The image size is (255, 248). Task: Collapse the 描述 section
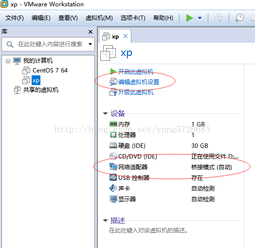(x=106, y=221)
